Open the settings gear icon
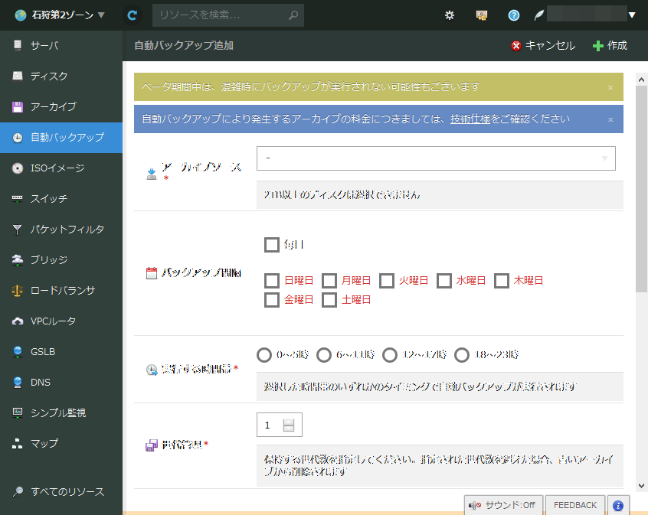648x515 pixels. point(450,15)
